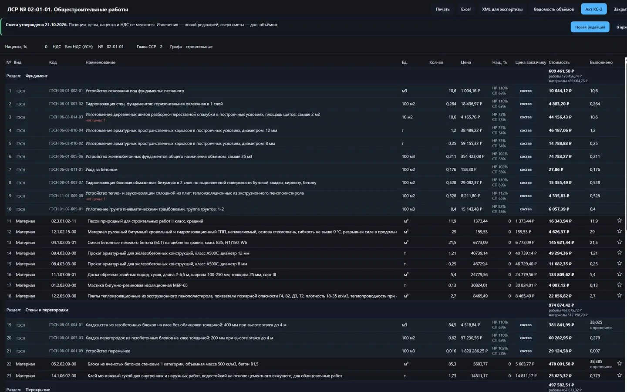
Task: Star the 'Плиты теплоизоляционные' material row
Action: tap(619, 295)
